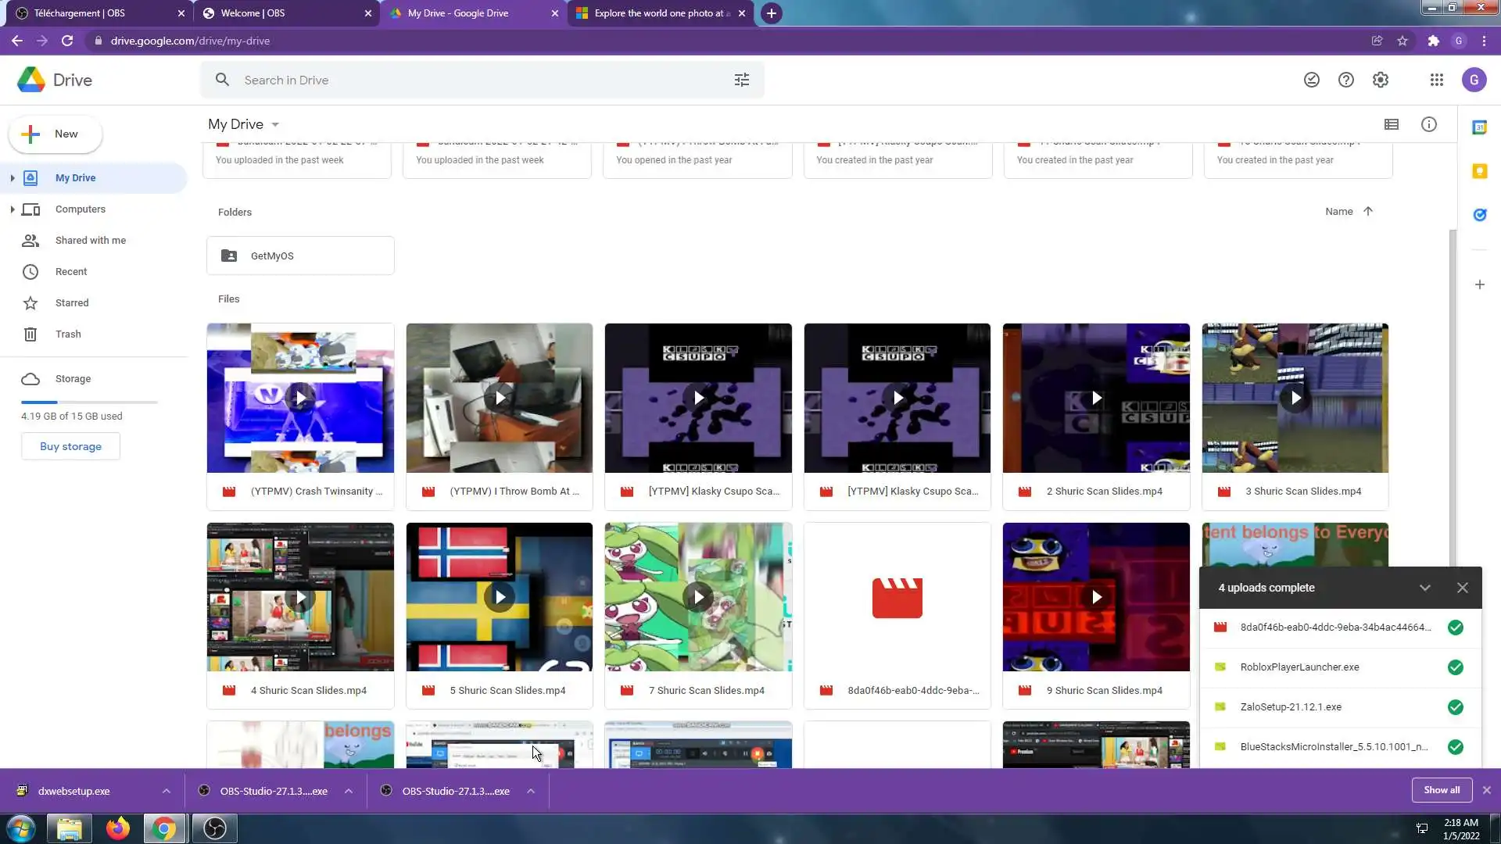Open the My Drive title dropdown
The width and height of the screenshot is (1501, 844).
[274, 125]
